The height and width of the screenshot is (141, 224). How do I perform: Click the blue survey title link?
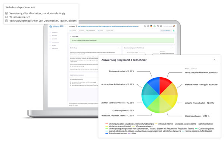pyautogui.click(x=108, y=26)
